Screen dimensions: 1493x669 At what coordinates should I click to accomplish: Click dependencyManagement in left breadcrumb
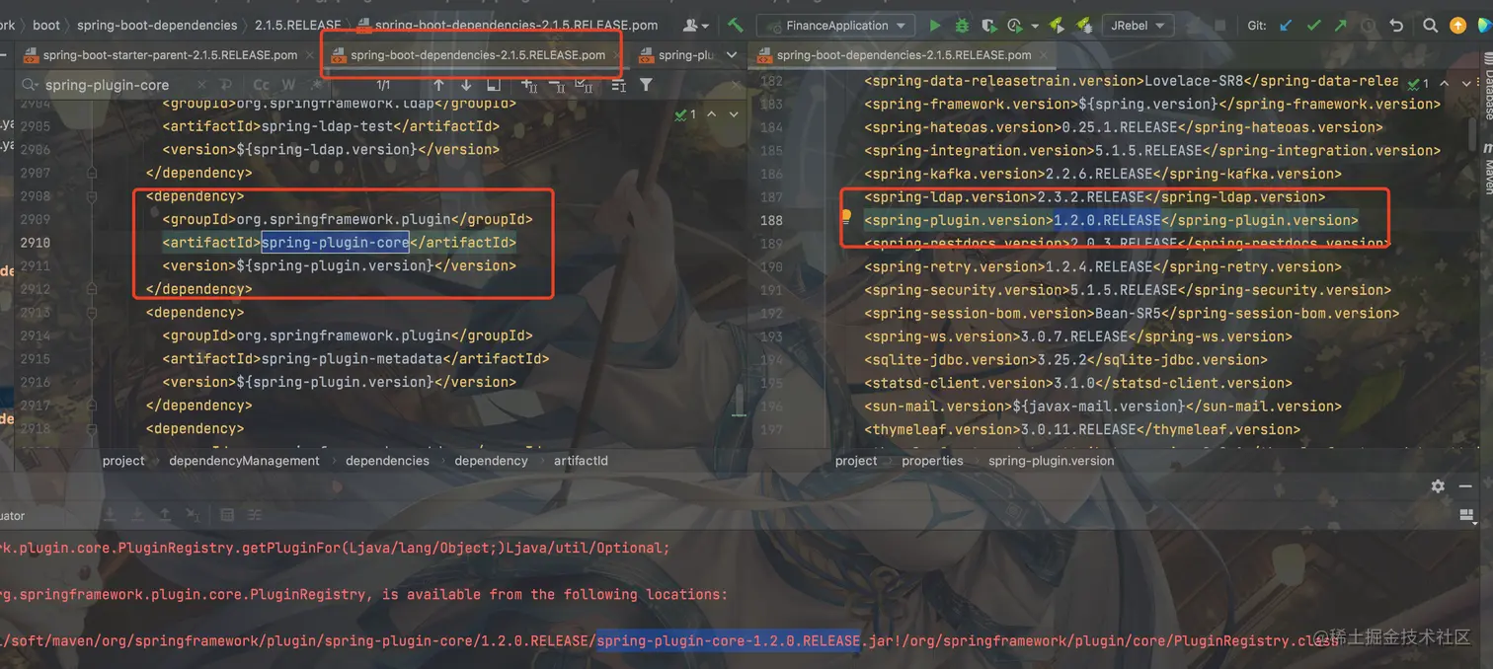(244, 461)
